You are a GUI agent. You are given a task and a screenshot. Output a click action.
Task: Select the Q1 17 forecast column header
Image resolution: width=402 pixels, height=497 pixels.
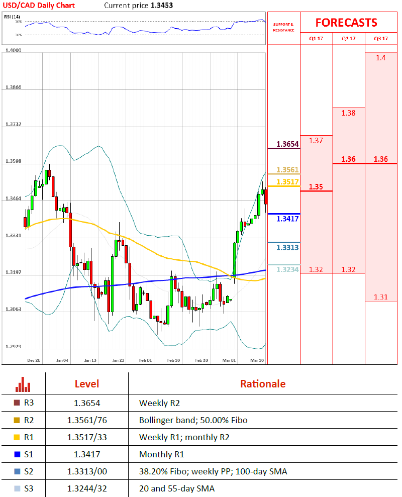click(x=316, y=38)
